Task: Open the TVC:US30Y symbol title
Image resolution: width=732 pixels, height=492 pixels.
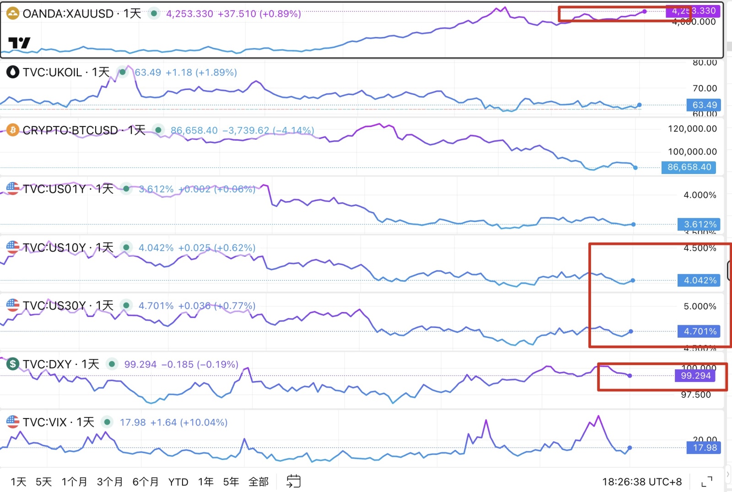Action: coord(68,306)
